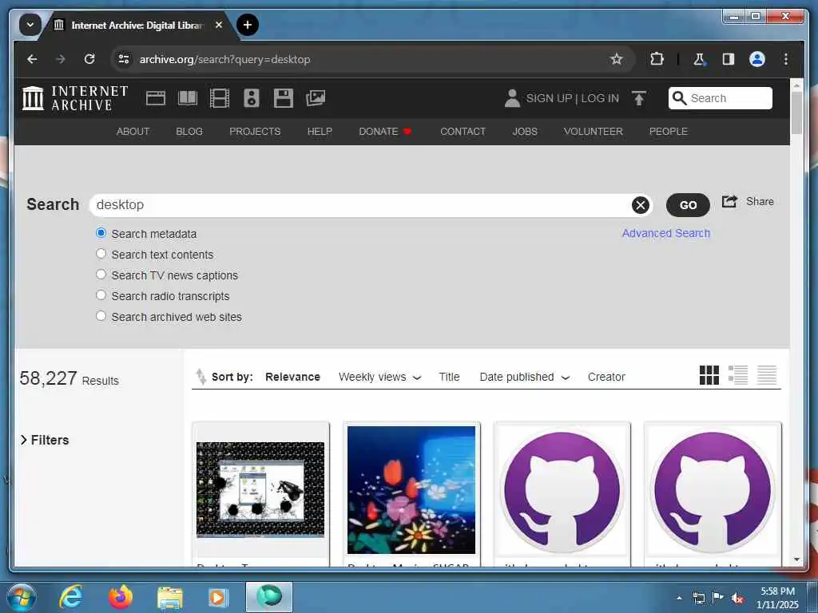
Task: Open the Video film icon
Action: pyautogui.click(x=220, y=98)
